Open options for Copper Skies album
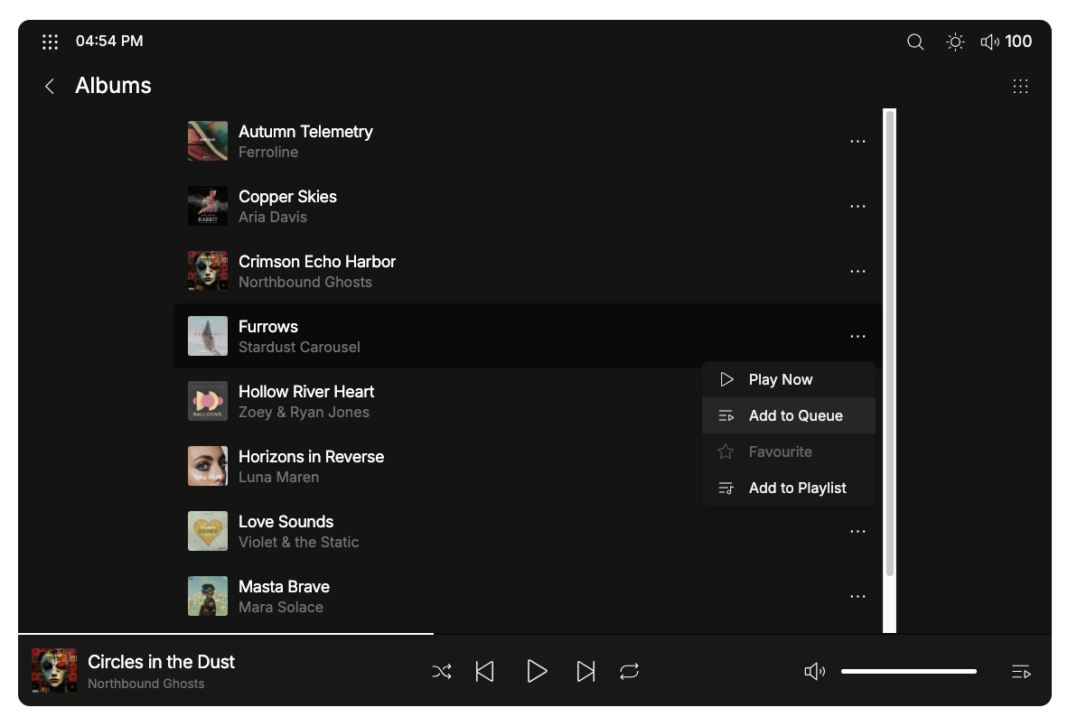Image resolution: width=1068 pixels, height=726 pixels. (857, 207)
